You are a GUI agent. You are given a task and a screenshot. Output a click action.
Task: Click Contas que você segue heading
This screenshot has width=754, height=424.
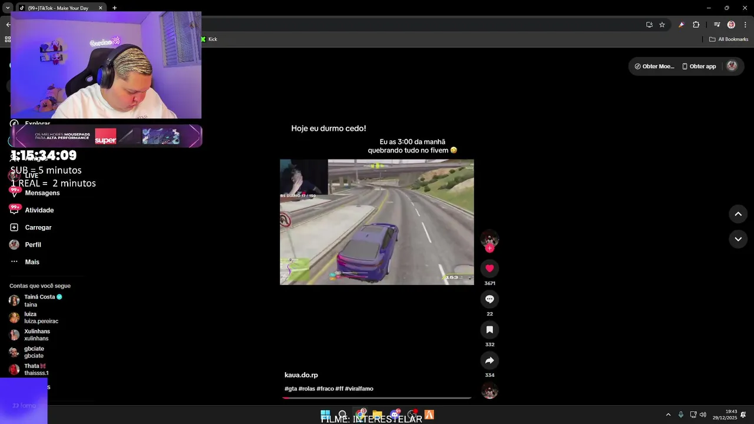coord(40,286)
